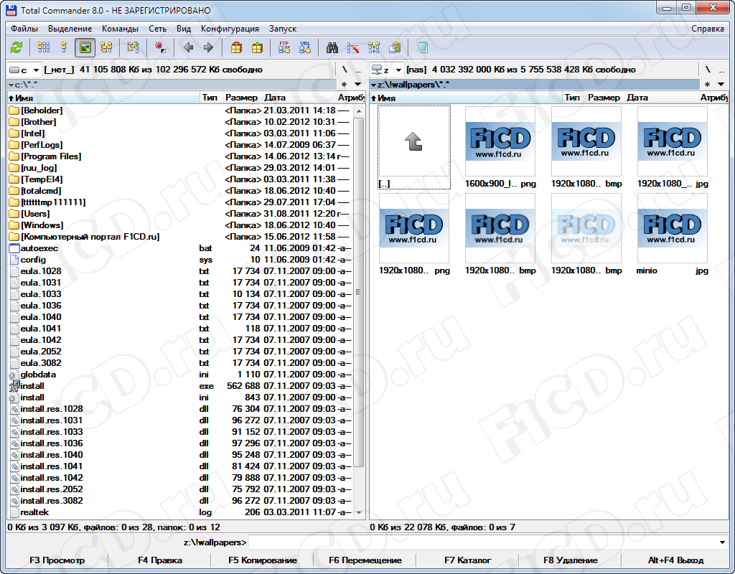The width and height of the screenshot is (735, 574).
Task: Open the Команды menu
Action: tap(120, 29)
